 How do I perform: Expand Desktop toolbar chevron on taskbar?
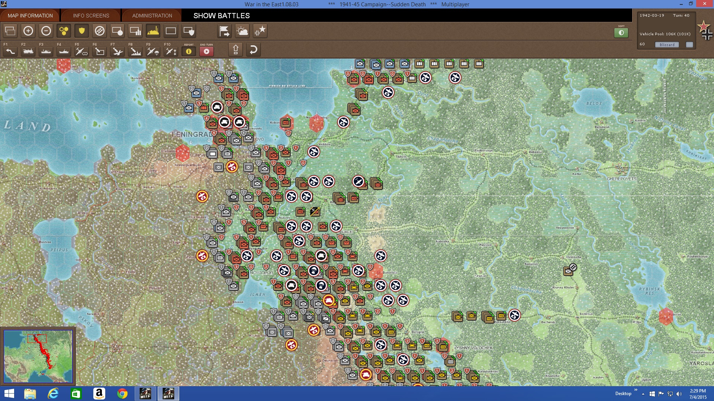pyautogui.click(x=636, y=390)
